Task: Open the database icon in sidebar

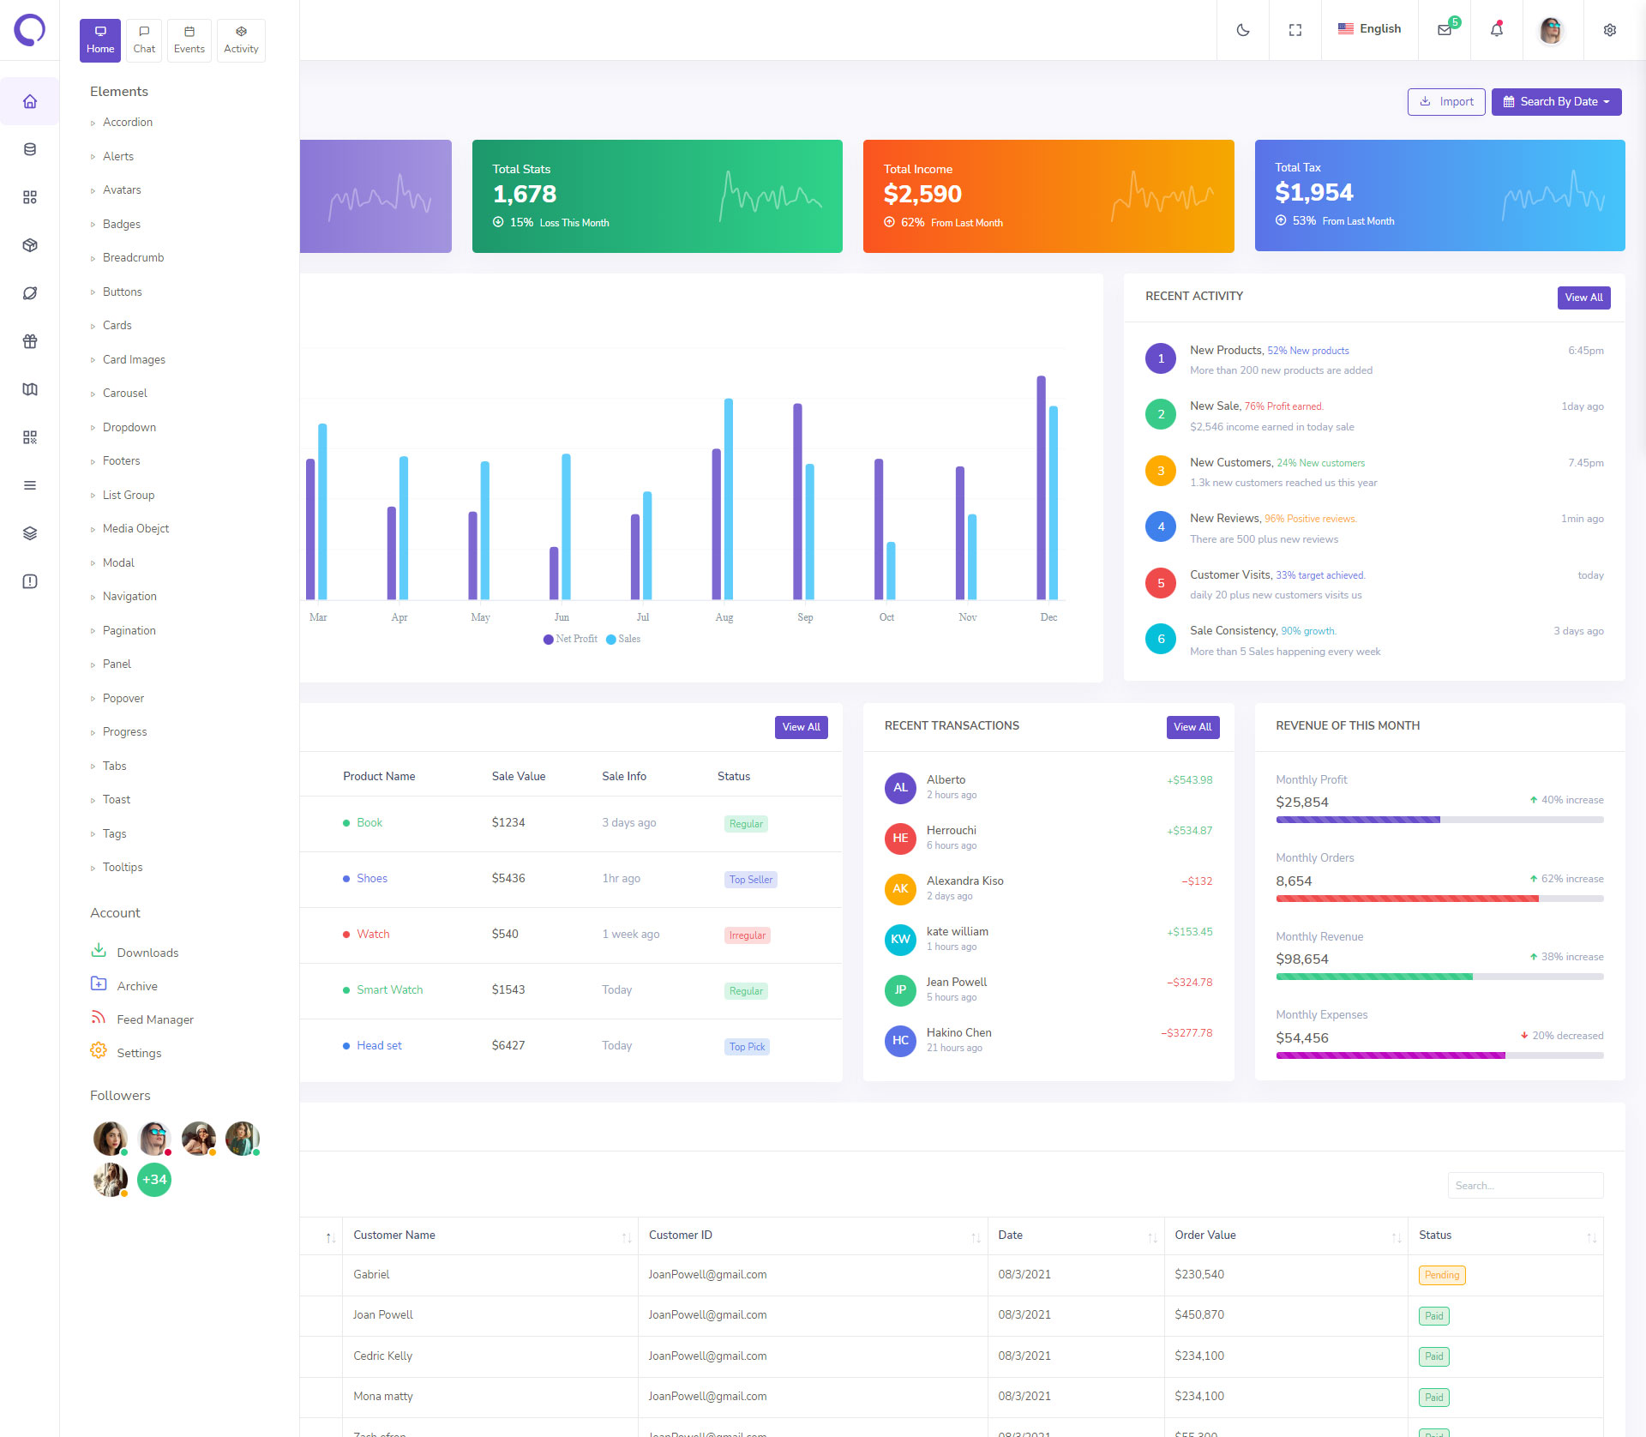Action: (x=30, y=149)
